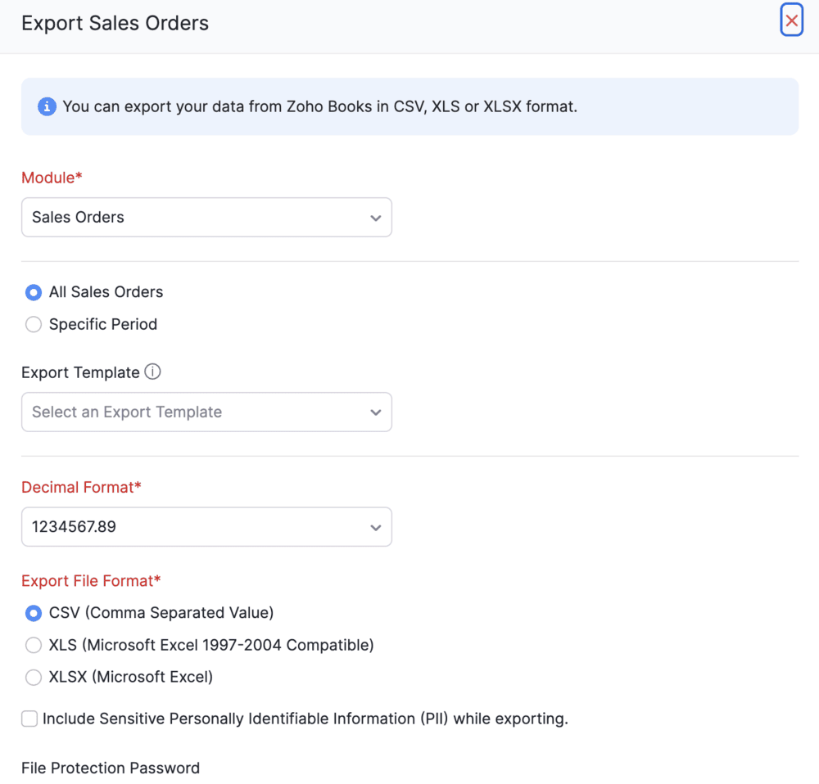The image size is (819, 784).
Task: Click the Decimal Format dropdown chevron
Action: pos(376,527)
